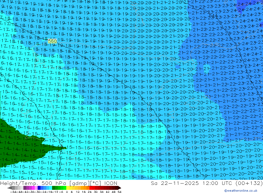
Task: Click the '-54' legend scale value
Action: click(x=13, y=192)
